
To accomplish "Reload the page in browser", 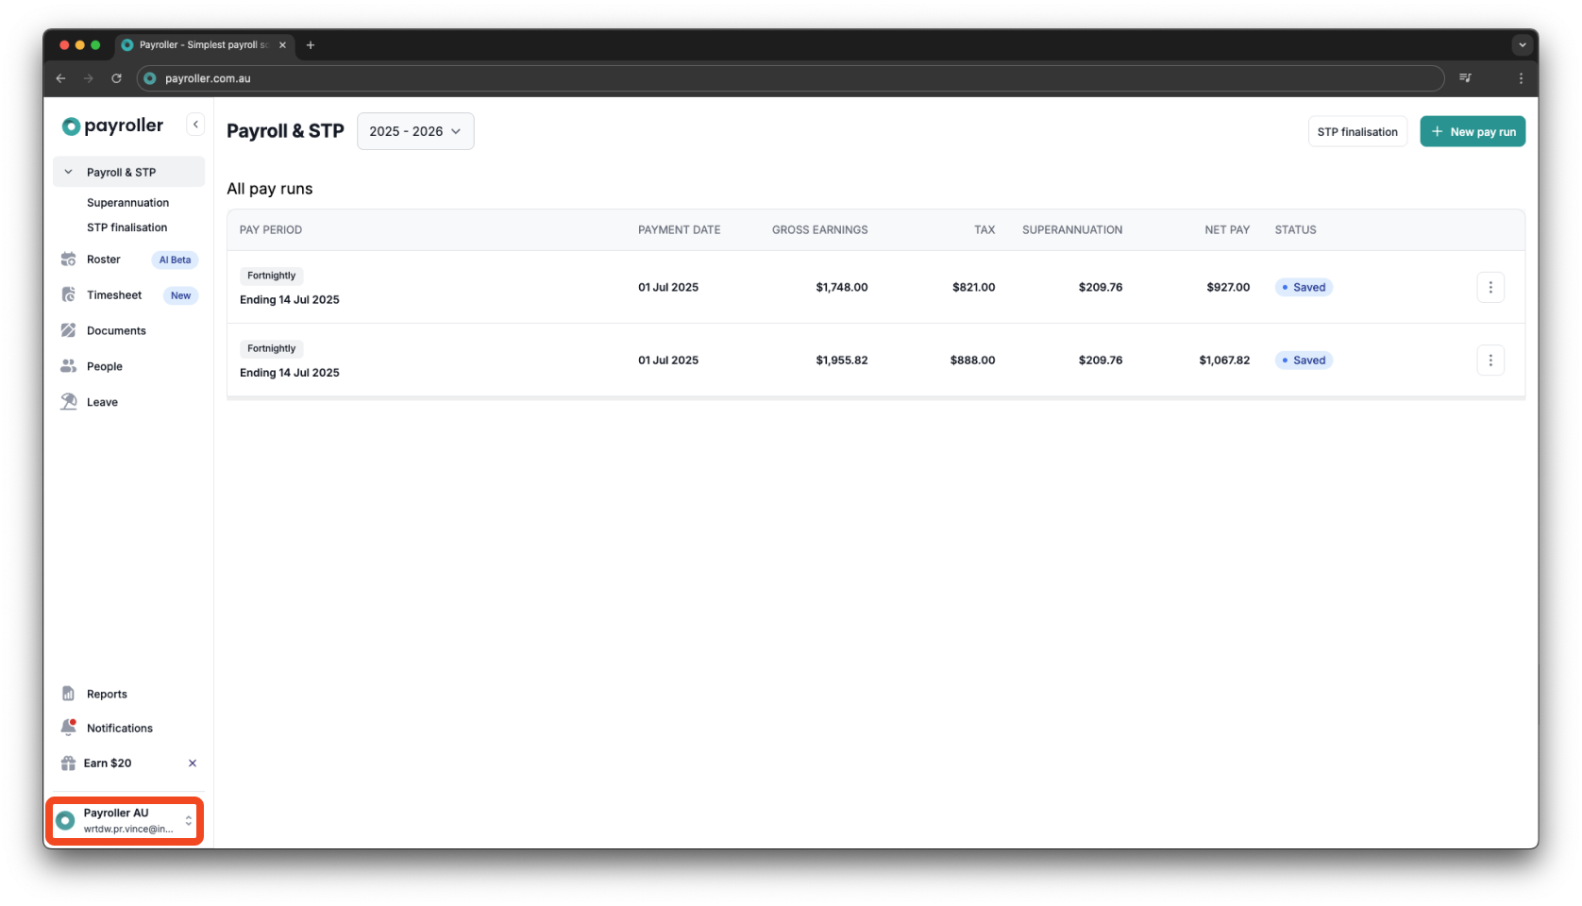I will coord(116,78).
